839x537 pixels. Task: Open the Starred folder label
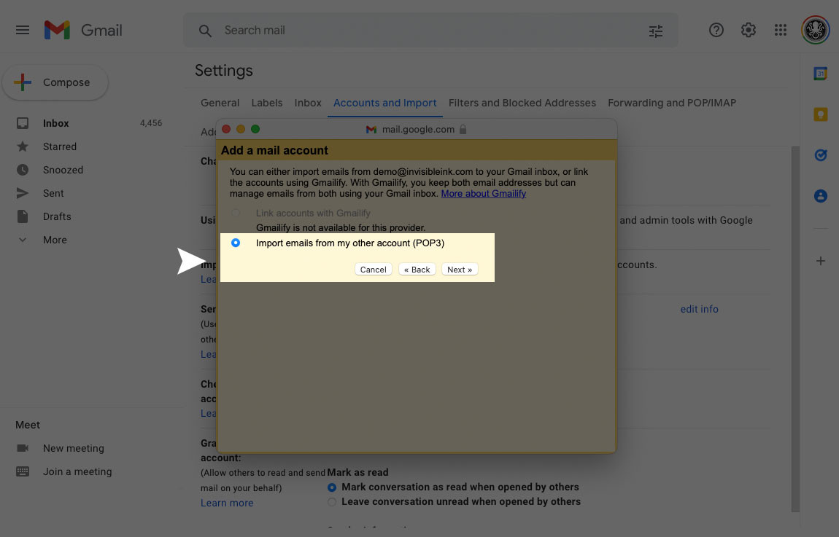tap(59, 146)
